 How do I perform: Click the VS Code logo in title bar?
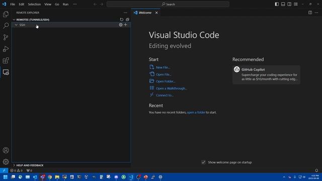[x=4, y=4]
